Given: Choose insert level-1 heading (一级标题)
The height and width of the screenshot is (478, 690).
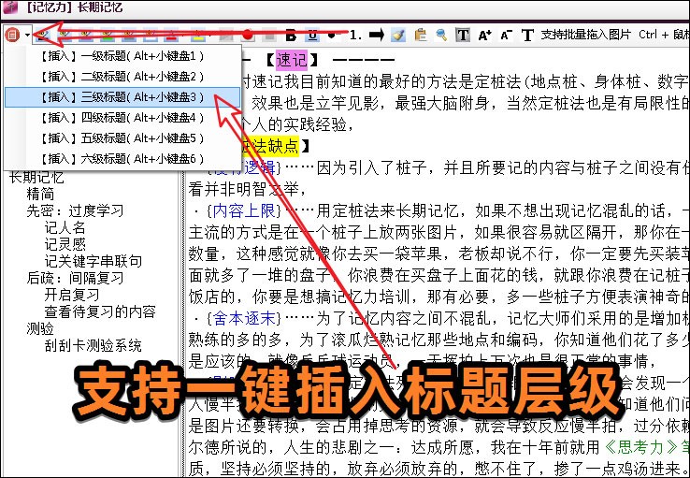Looking at the screenshot, I should tap(122, 56).
